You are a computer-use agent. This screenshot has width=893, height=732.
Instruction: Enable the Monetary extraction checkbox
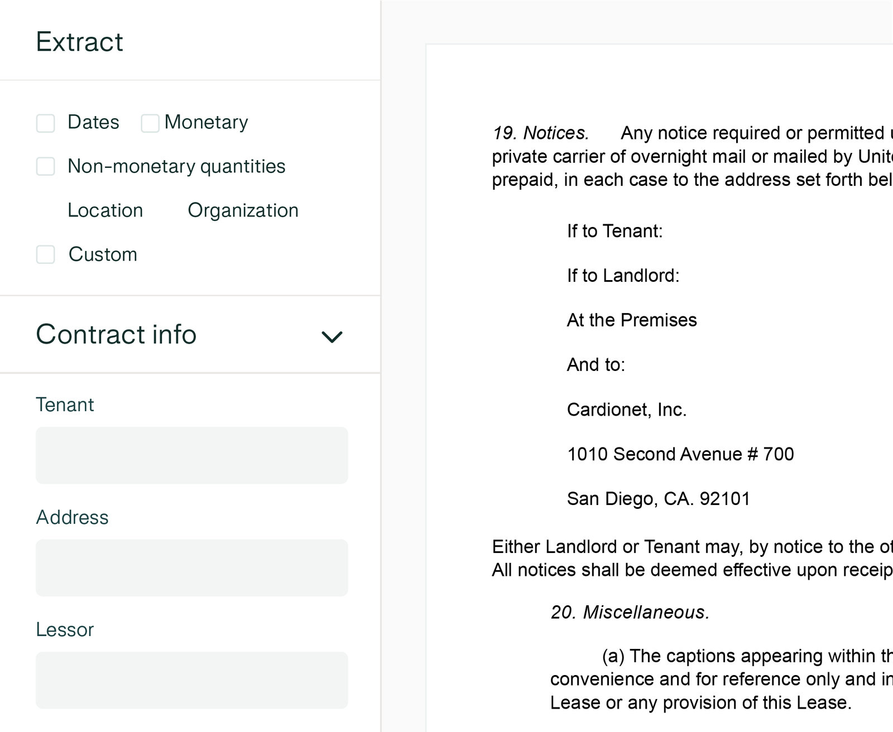150,123
